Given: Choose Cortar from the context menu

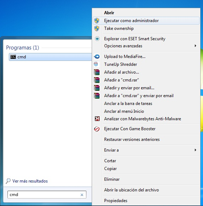Looking at the screenshot, I should point(146,161).
